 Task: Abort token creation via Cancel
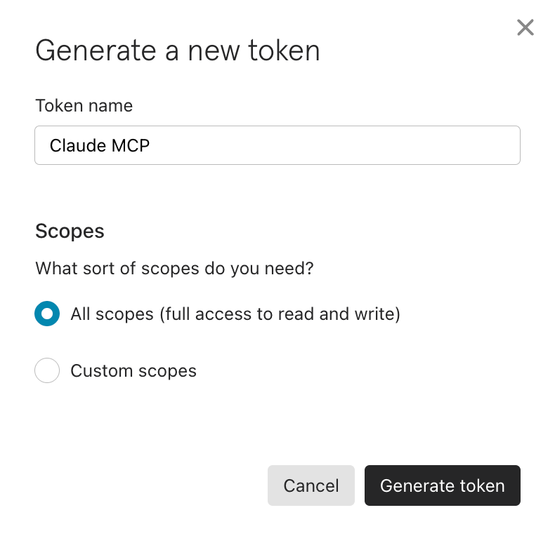[311, 485]
